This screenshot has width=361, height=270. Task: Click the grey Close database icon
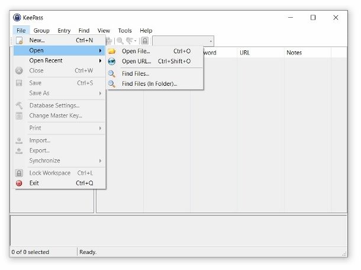[19, 70]
